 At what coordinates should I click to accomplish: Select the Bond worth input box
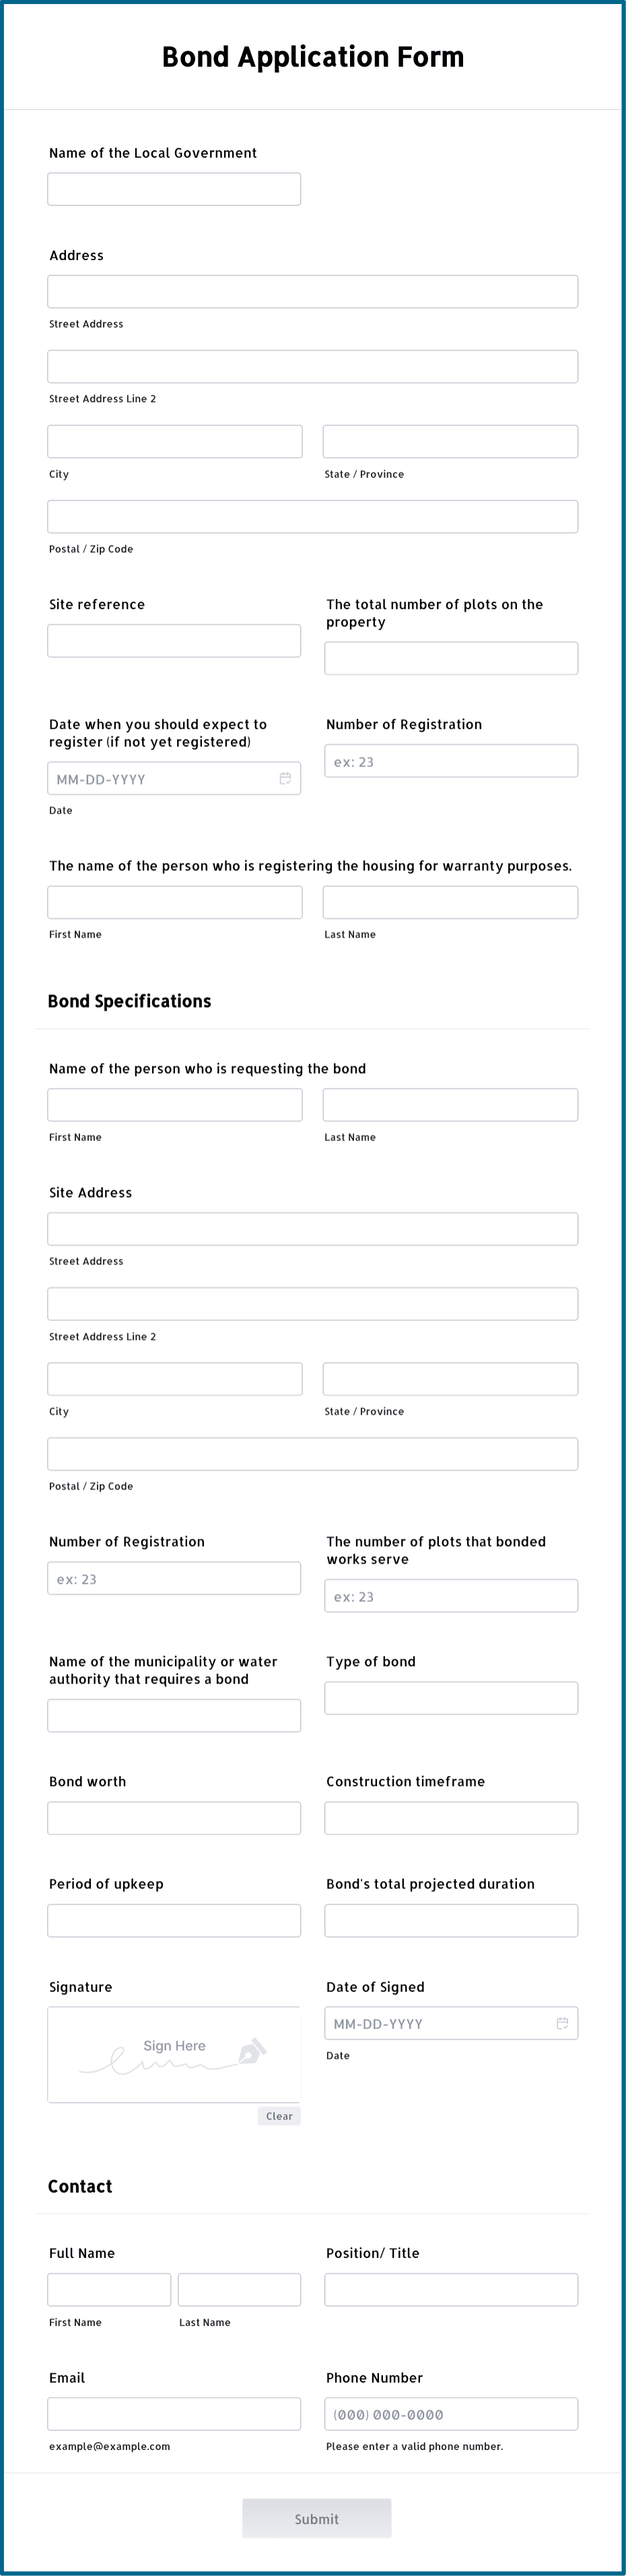pos(174,1818)
